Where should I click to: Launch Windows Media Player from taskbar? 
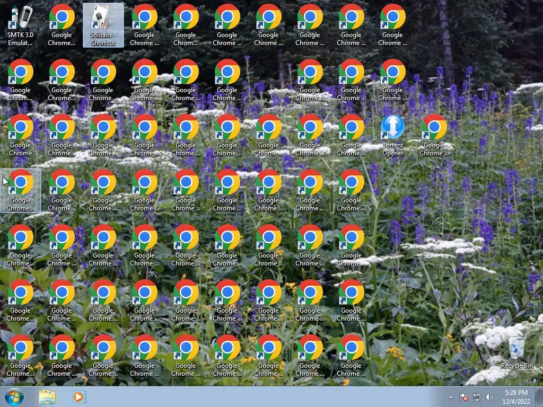[x=79, y=397]
